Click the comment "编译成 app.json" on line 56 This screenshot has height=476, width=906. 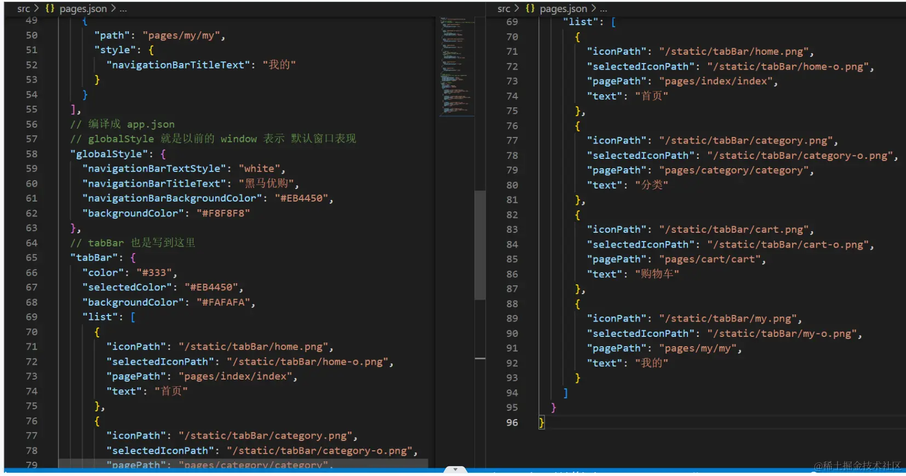[123, 124]
